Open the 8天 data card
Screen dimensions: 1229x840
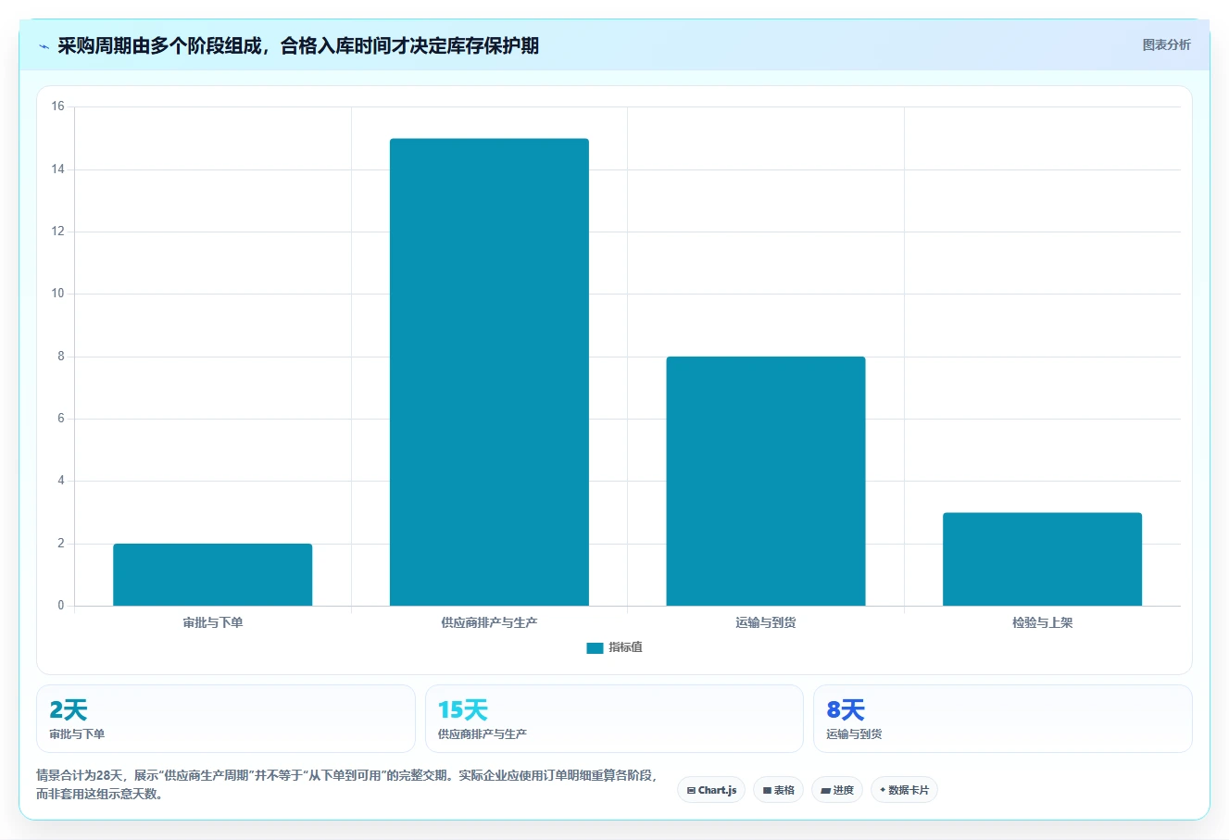click(x=1003, y=719)
